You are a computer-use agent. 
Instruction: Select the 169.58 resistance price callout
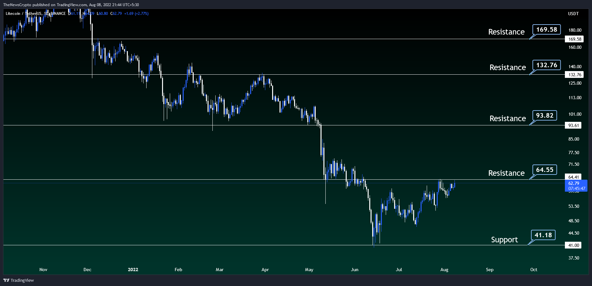point(546,29)
